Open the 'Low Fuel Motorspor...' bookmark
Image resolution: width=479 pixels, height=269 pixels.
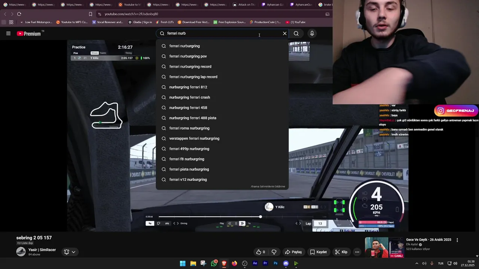36,22
